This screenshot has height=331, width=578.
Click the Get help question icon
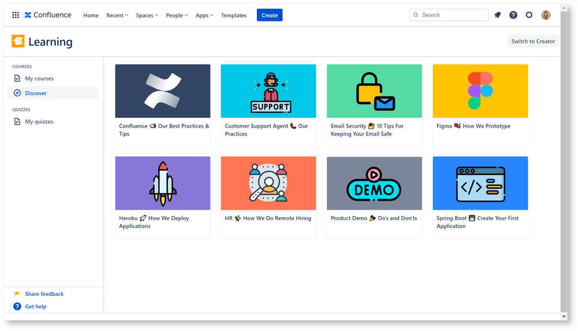pyautogui.click(x=17, y=306)
